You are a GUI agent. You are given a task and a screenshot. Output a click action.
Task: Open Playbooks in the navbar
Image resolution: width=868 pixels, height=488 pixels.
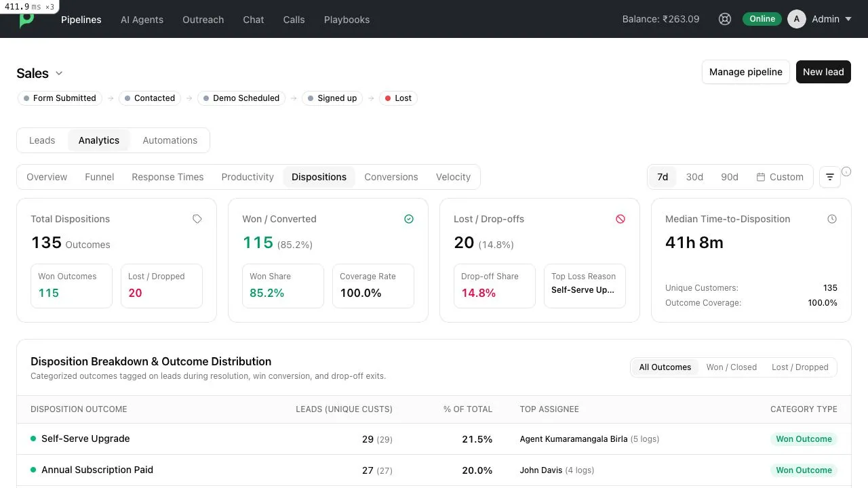pyautogui.click(x=347, y=20)
